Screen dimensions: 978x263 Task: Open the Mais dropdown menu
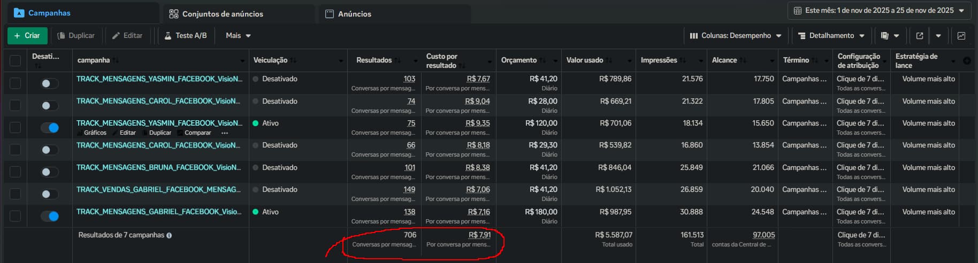coord(238,36)
